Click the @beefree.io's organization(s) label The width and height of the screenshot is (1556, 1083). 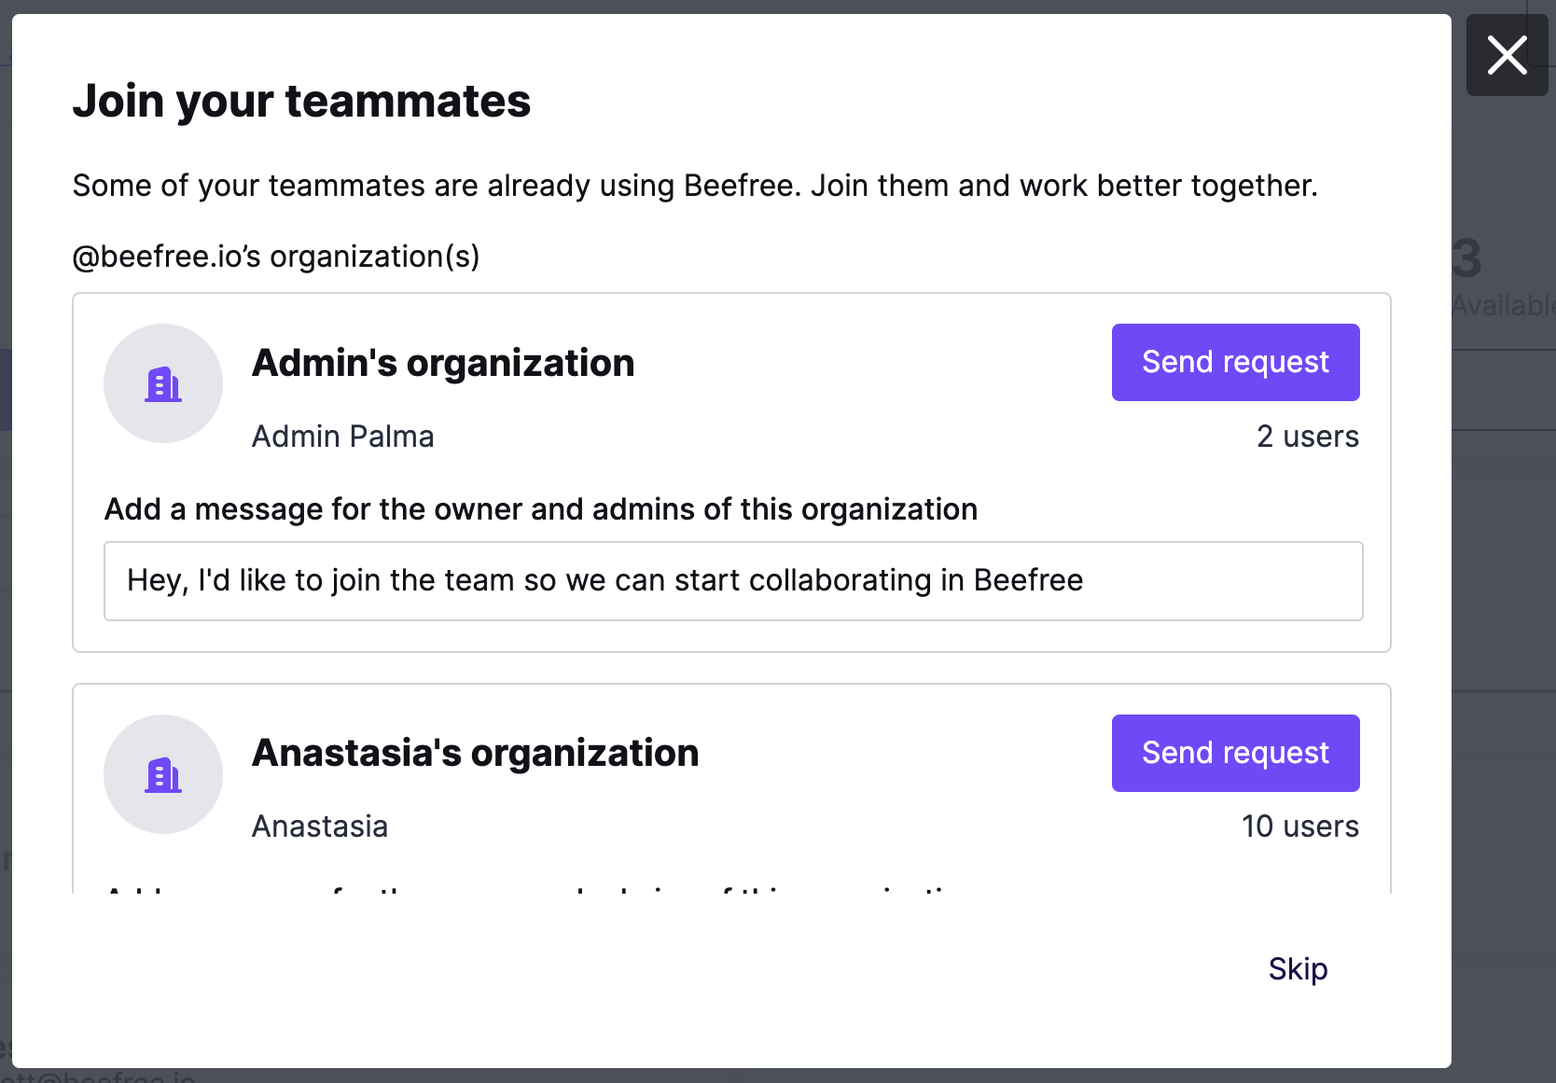click(x=276, y=257)
